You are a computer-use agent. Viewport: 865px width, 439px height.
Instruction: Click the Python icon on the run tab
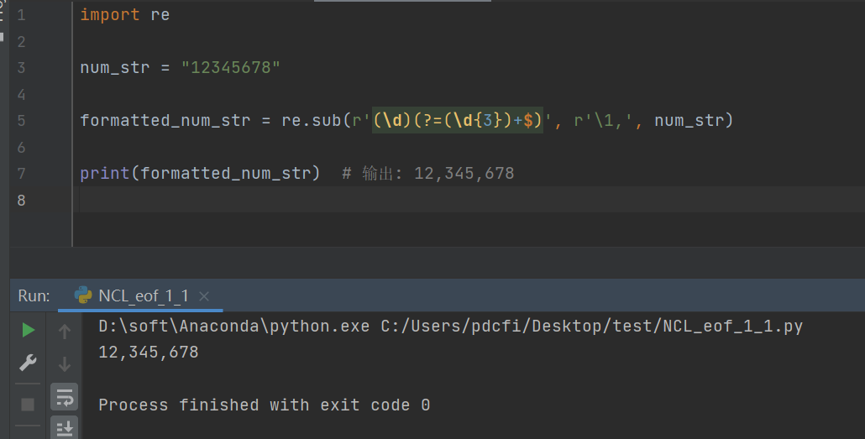point(83,295)
